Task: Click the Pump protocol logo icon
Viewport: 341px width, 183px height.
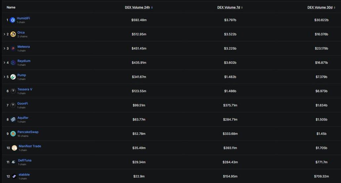Action: pos(13,77)
